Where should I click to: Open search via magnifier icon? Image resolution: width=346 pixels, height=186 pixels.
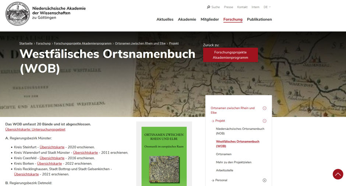pyautogui.click(x=208, y=7)
